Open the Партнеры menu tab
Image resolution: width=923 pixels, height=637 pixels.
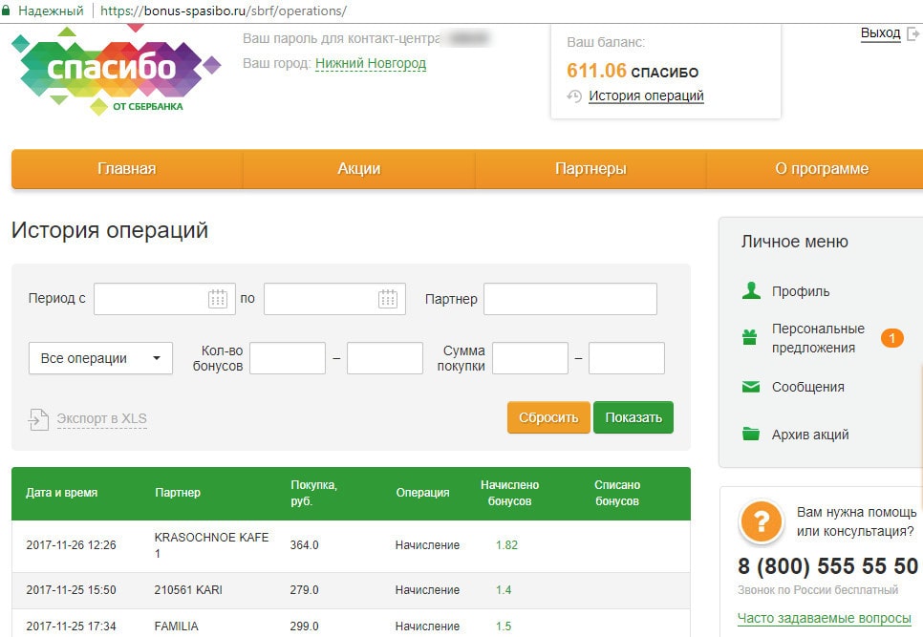point(591,169)
